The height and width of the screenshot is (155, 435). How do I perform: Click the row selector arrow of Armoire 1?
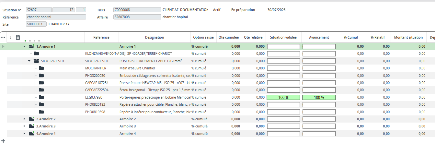[x=3, y=46]
